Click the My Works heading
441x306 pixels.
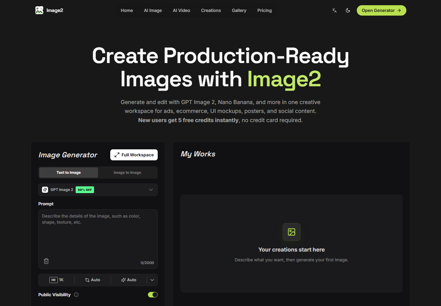[198, 154]
